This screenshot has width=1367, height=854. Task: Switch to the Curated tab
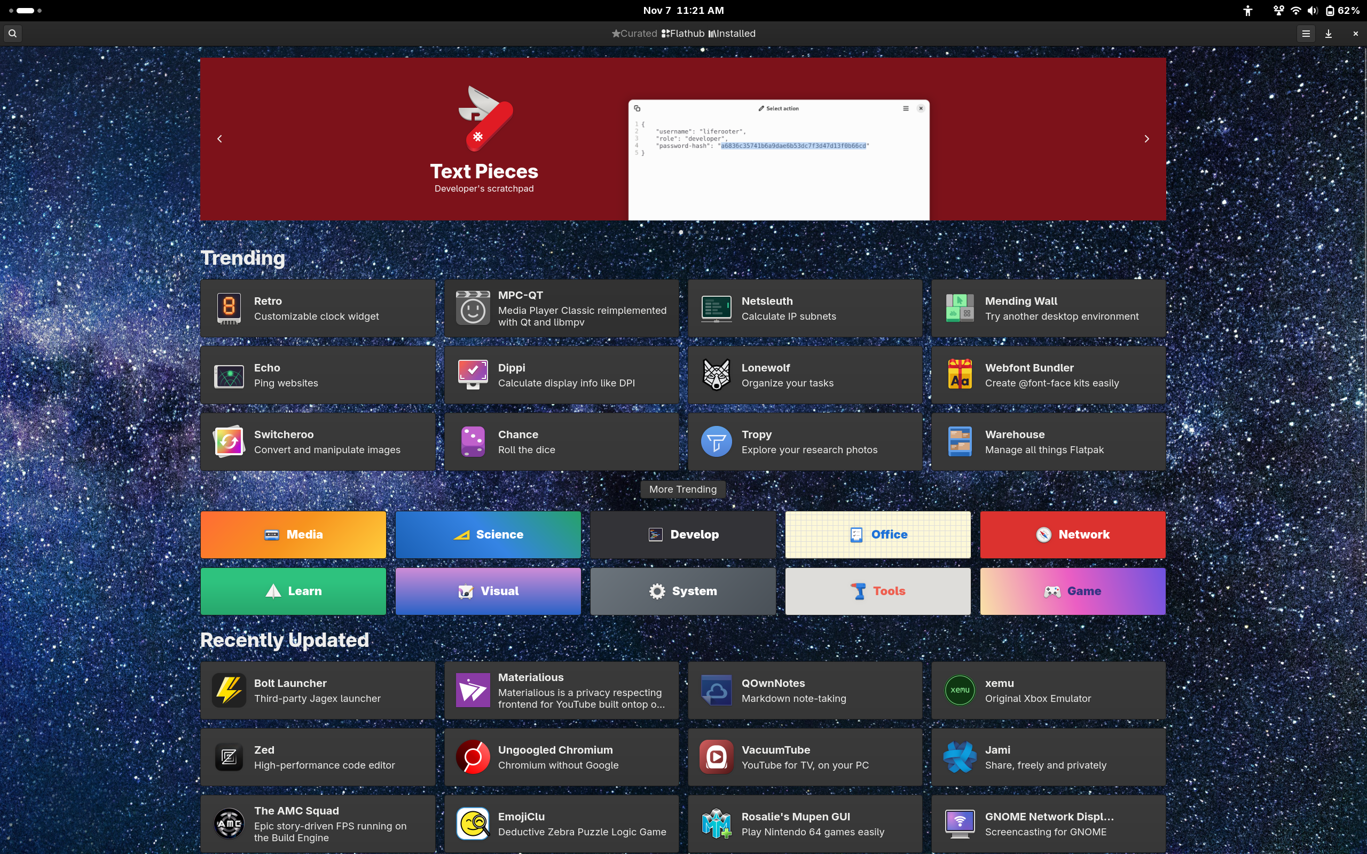tap(634, 34)
